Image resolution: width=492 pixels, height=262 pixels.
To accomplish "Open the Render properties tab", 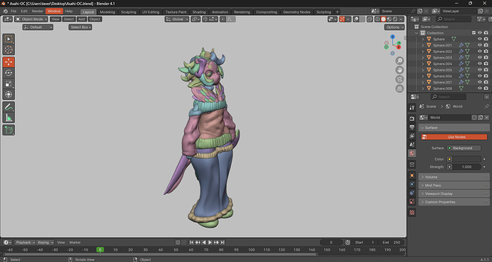I will pyautogui.click(x=412, y=119).
